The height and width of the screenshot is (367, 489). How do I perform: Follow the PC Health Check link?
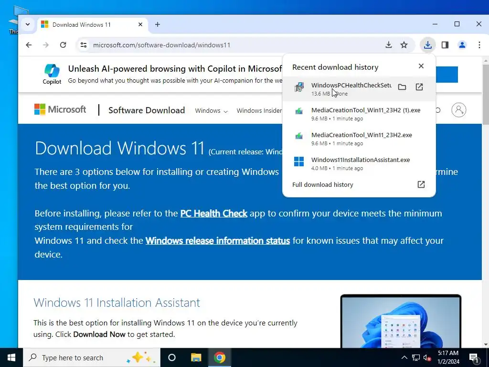[x=214, y=214]
